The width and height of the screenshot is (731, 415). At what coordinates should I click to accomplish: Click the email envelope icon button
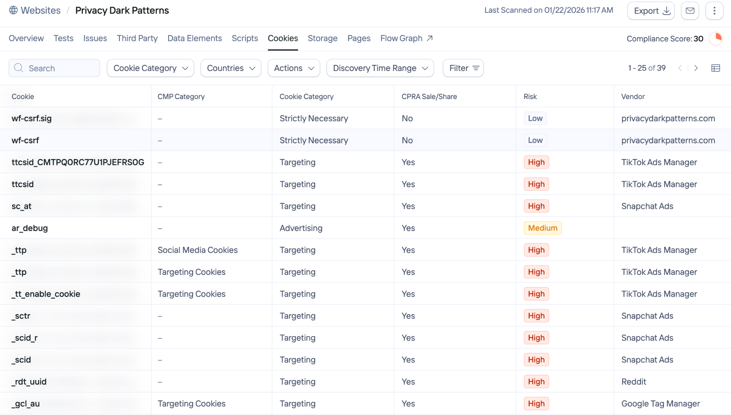(x=690, y=11)
